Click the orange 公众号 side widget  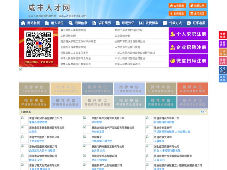point(223,53)
